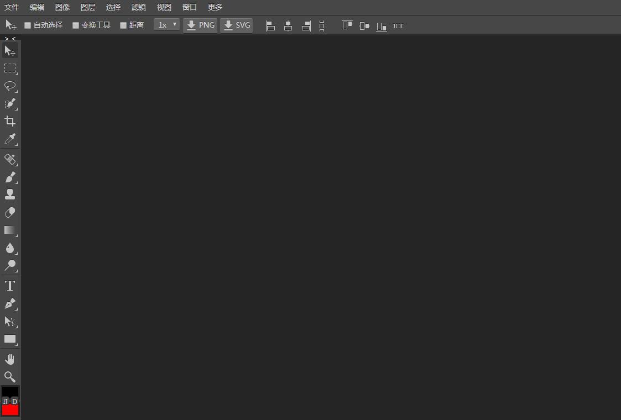Screen dimensions: 621x420
Task: Activate the Zoom magnifier tool
Action: 10,377
